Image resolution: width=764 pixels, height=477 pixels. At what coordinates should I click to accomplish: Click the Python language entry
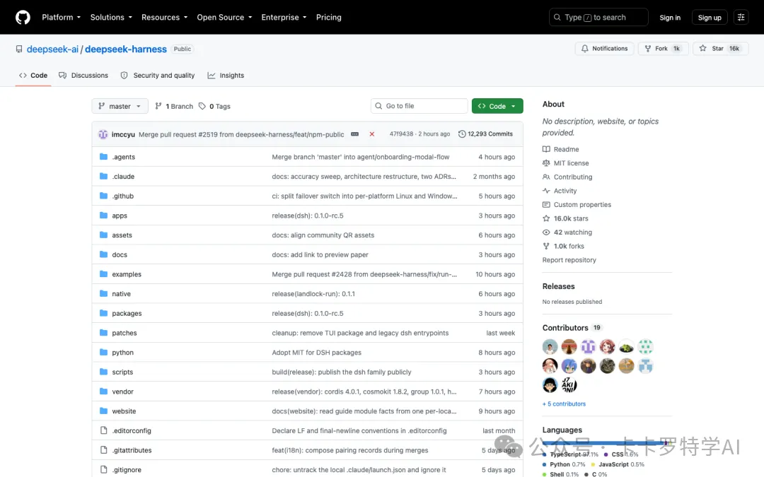click(x=564, y=464)
